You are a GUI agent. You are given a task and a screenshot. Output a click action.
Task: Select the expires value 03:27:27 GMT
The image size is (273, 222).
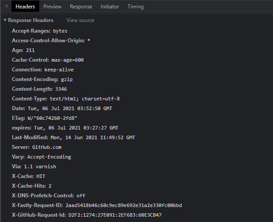pyautogui.click(x=101, y=128)
